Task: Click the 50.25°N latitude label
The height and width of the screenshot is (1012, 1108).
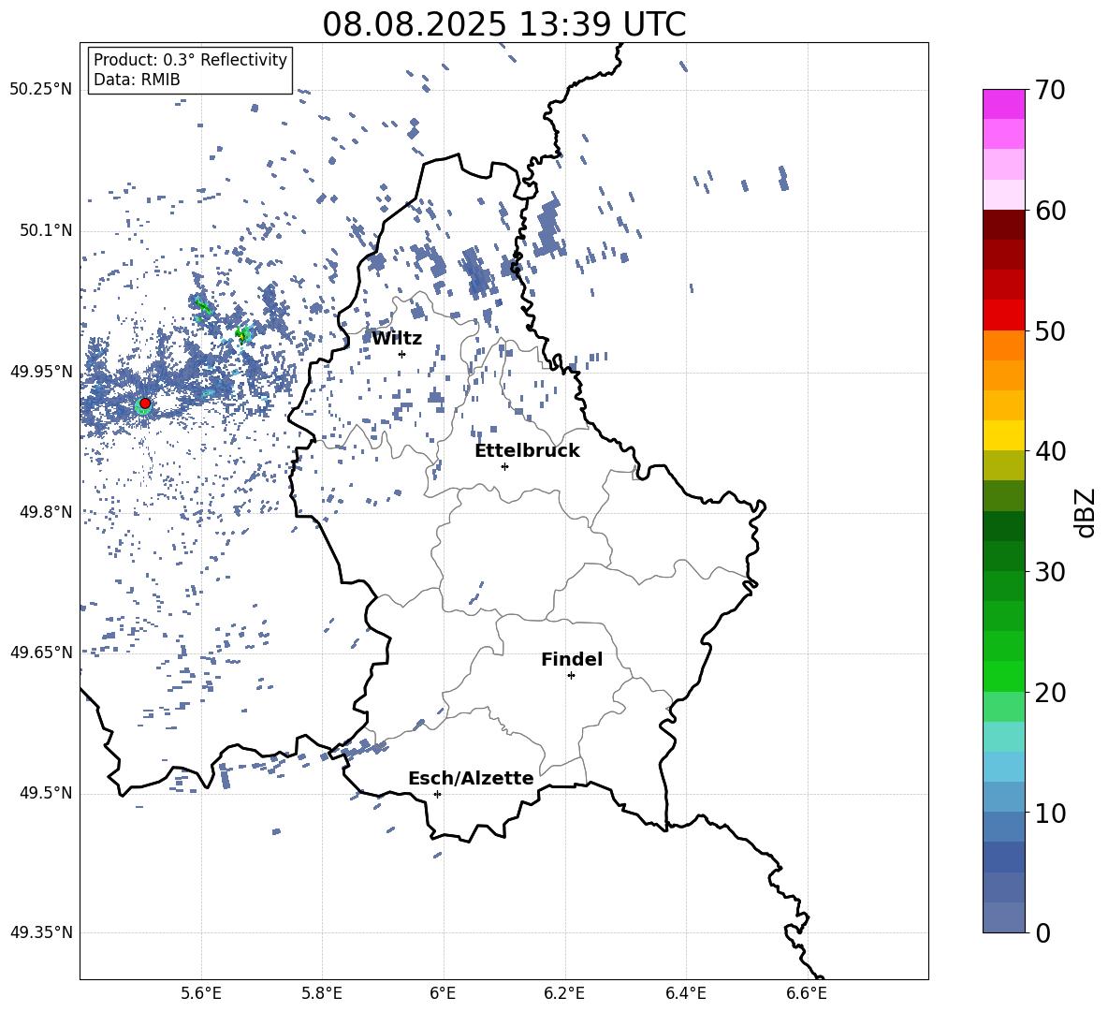Action: (41, 90)
